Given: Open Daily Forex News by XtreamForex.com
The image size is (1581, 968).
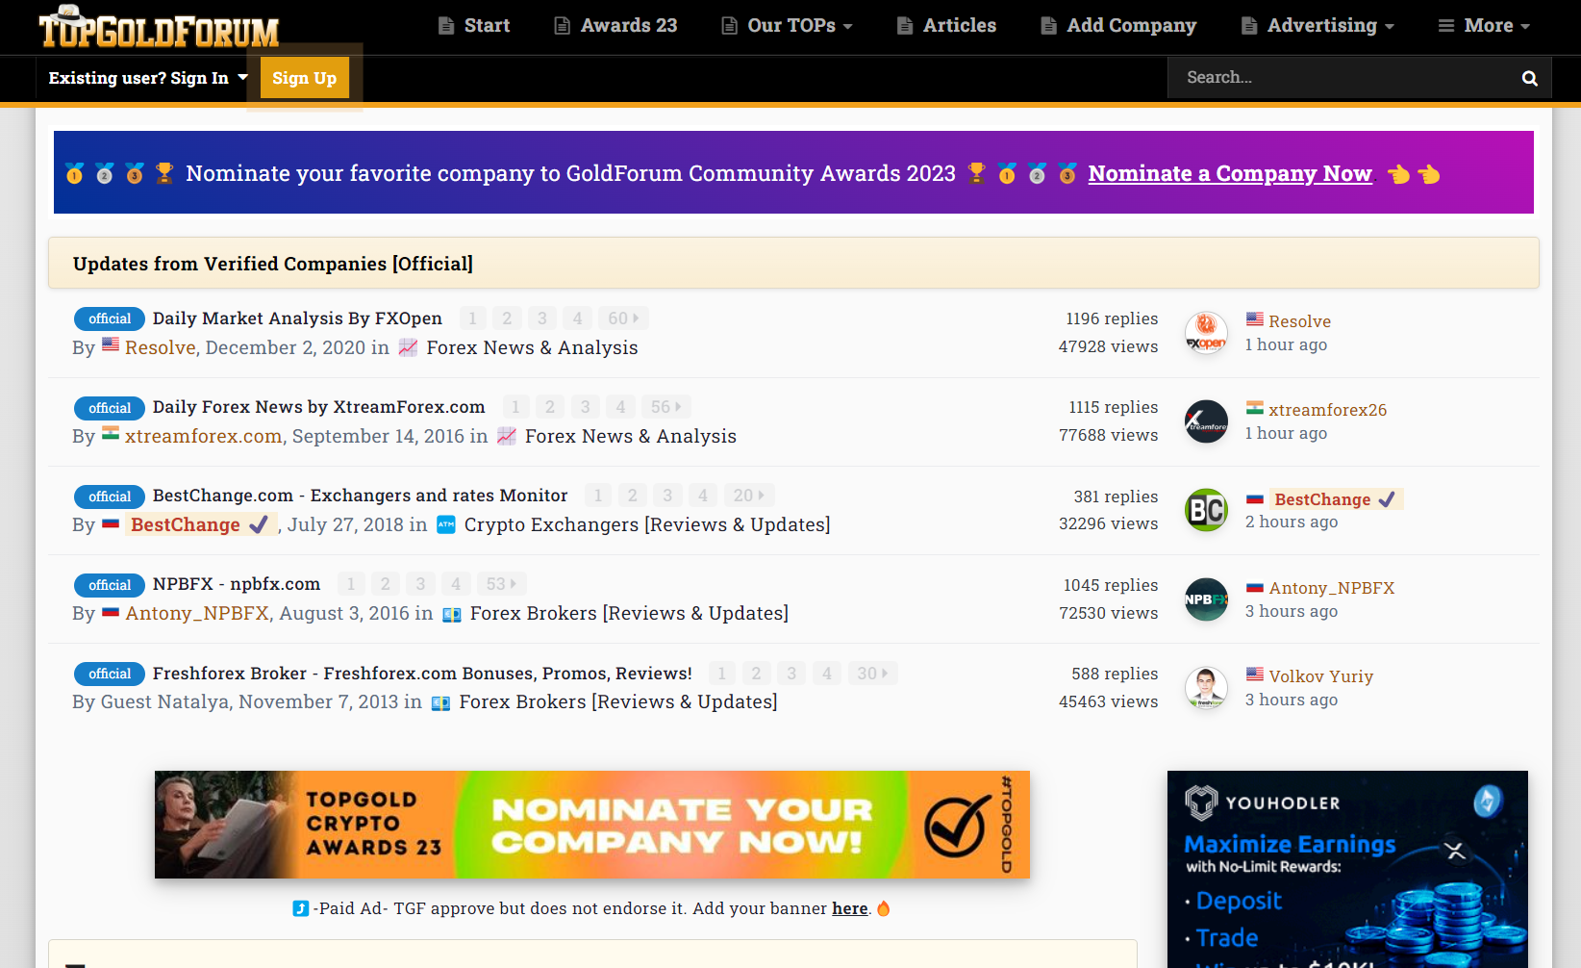Looking at the screenshot, I should [318, 407].
